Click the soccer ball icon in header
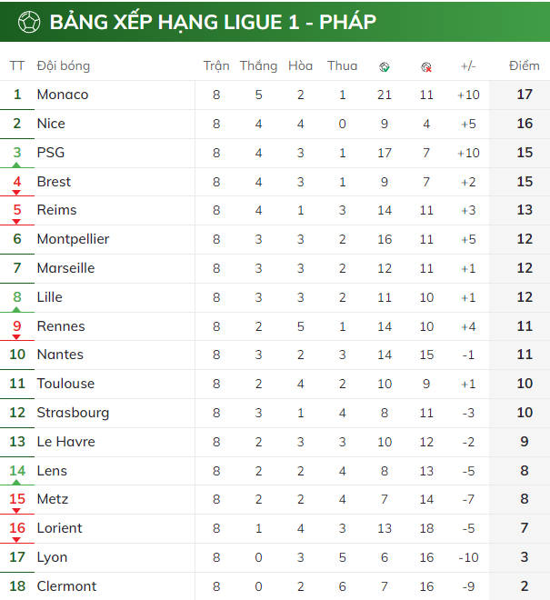This screenshot has width=550, height=600. tap(29, 22)
